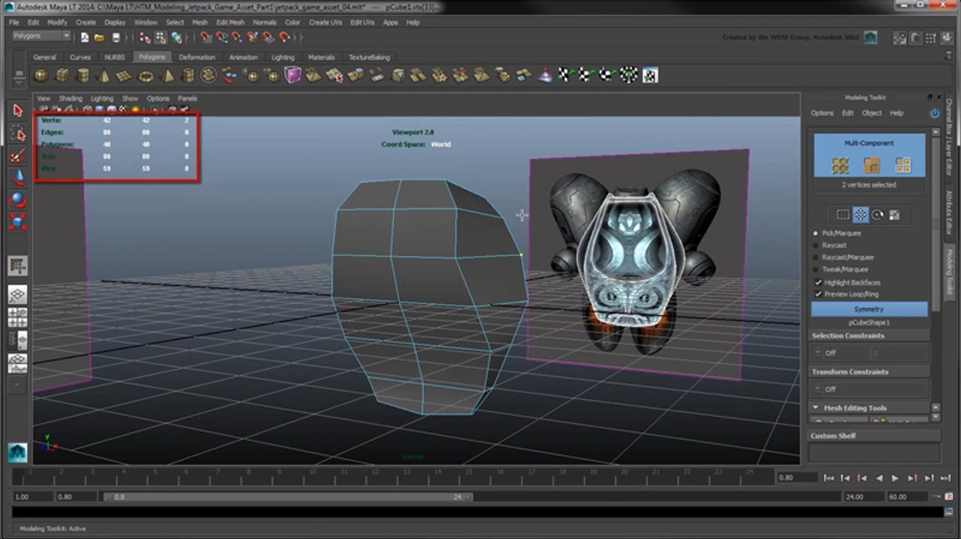Create a polygon pyramid from the shelf
Image resolution: width=961 pixels, height=539 pixels.
(x=167, y=76)
